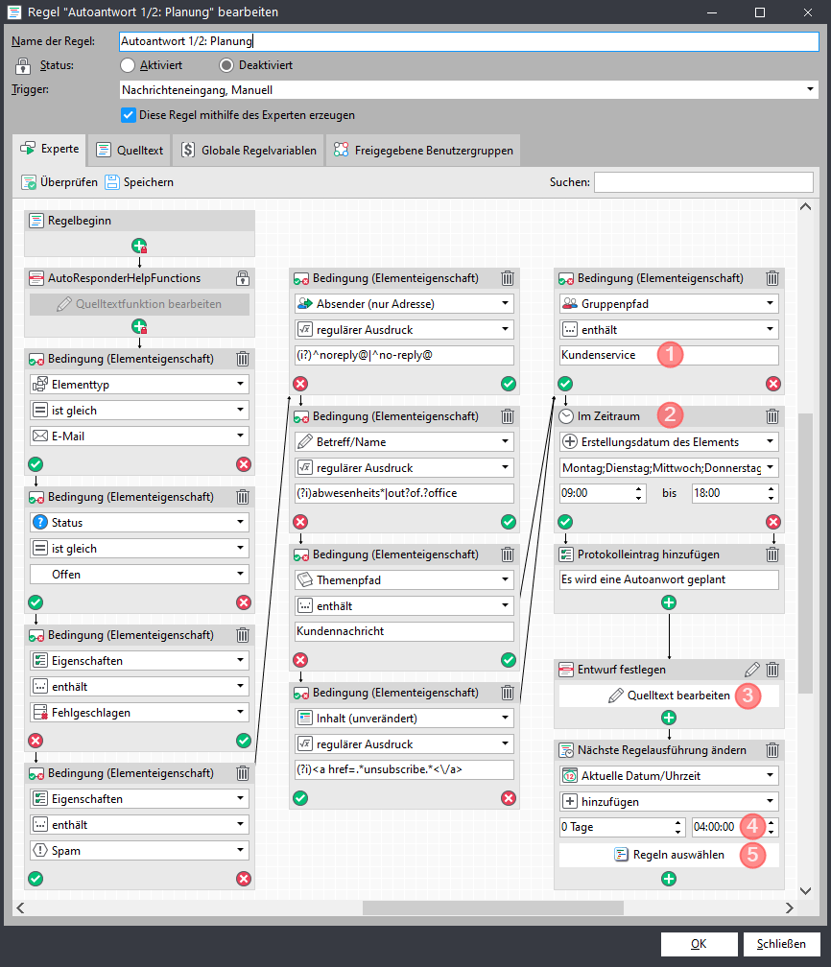Open the Freigegebene Benutzergruppen tab
The width and height of the screenshot is (831, 967).
423,151
